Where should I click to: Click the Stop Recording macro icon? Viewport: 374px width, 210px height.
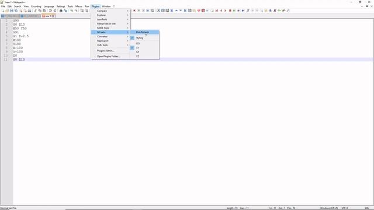(139, 10)
